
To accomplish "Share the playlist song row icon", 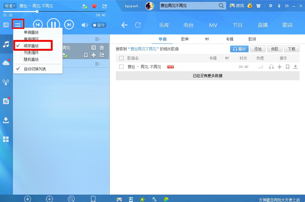I will coord(102,55).
